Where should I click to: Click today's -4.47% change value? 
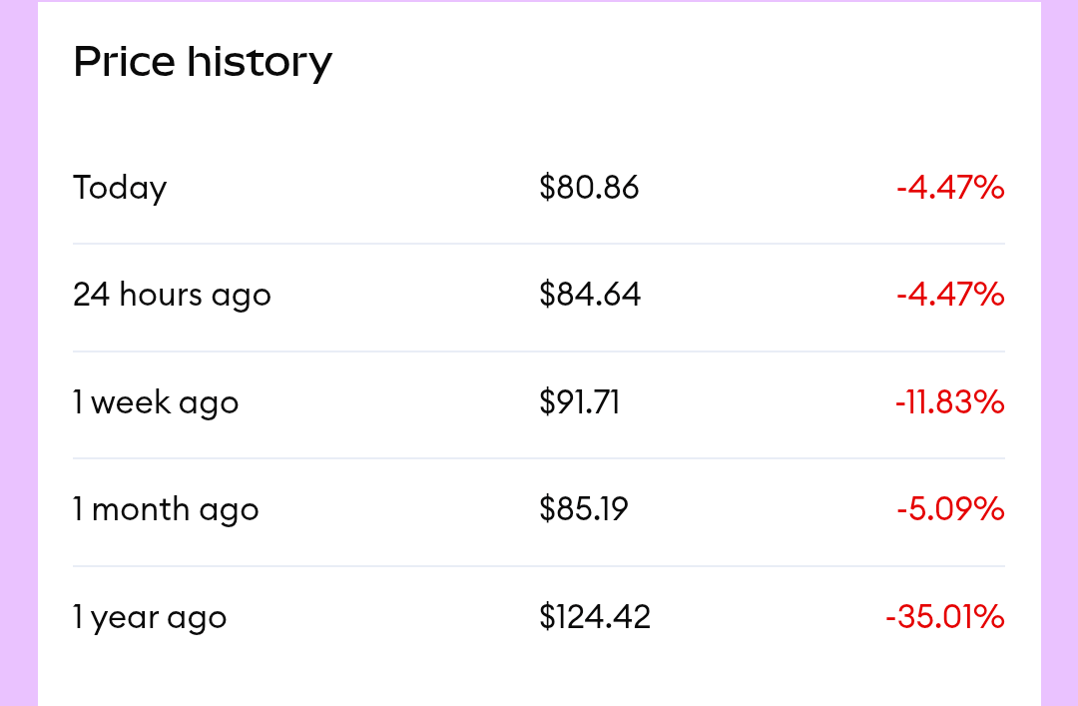point(949,188)
